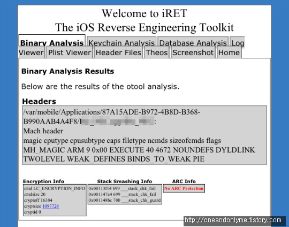Click the 'TWOLEVEL WEAK_DEFINES BINDS_TO_WEAK PIE' line
This screenshot has height=227, width=289.
114,159
